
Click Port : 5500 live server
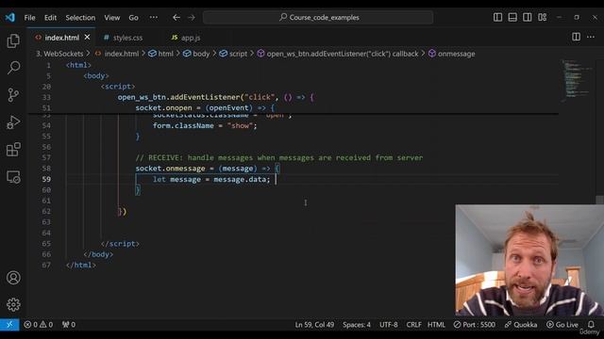pos(474,324)
